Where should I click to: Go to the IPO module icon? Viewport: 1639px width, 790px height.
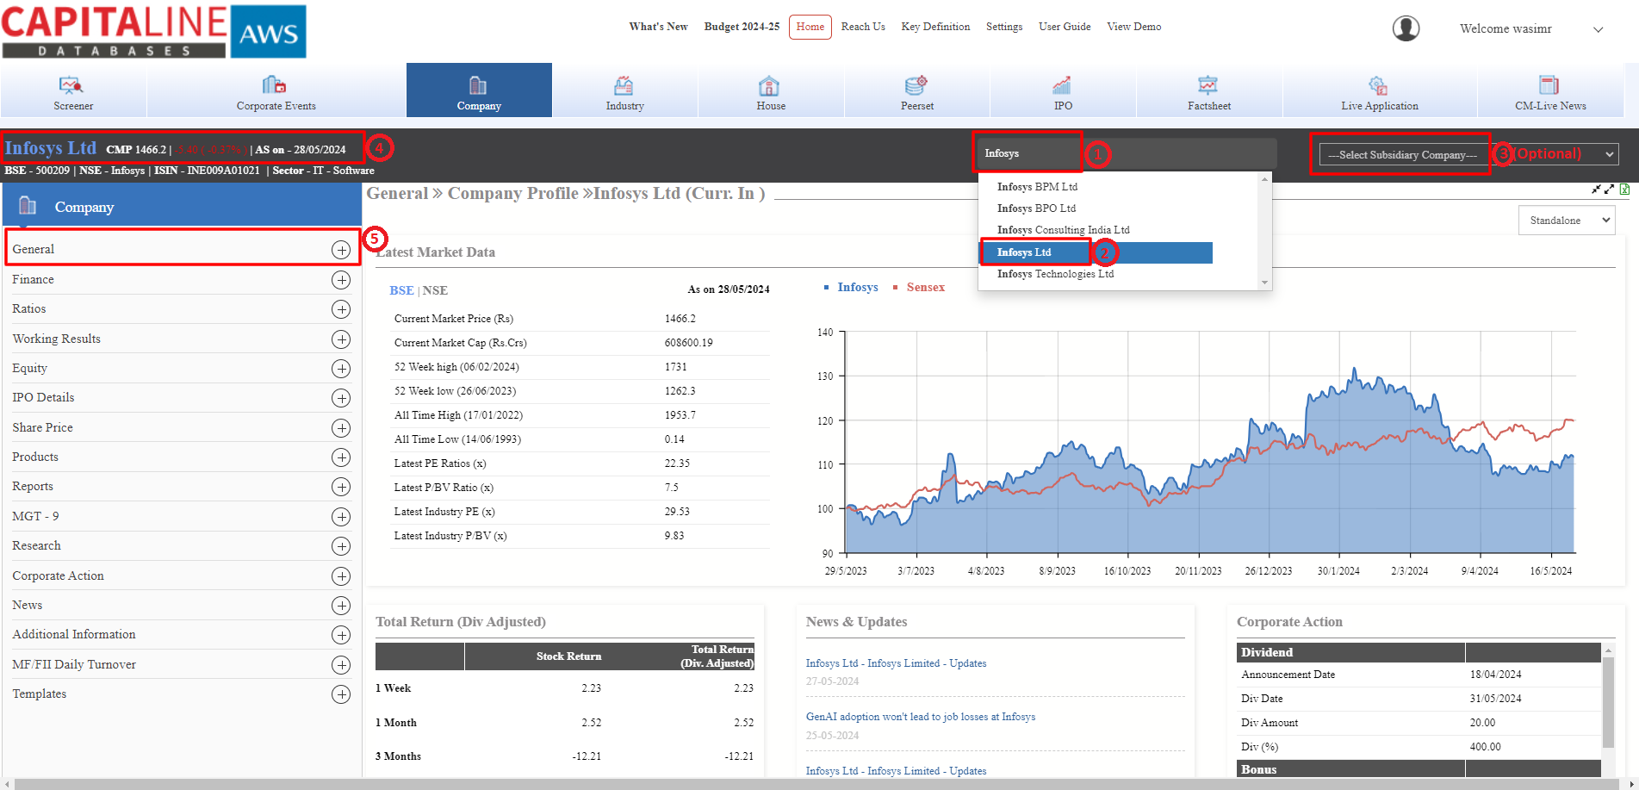[1062, 85]
